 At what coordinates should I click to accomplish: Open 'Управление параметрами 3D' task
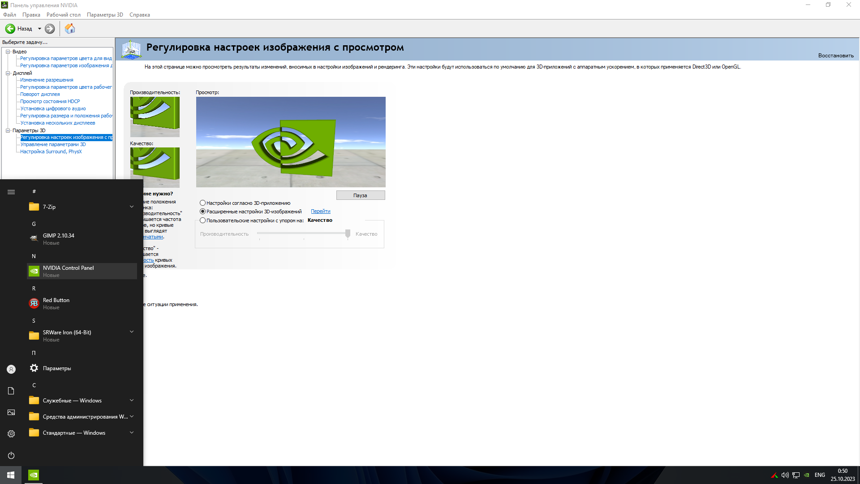[x=53, y=144]
